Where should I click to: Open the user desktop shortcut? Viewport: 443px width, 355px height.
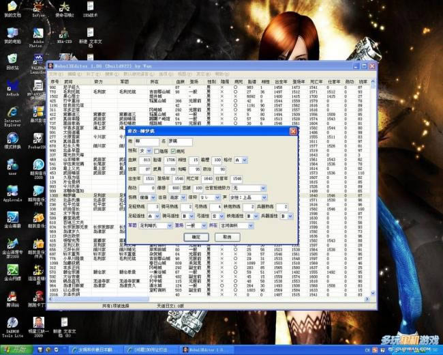tap(12, 167)
